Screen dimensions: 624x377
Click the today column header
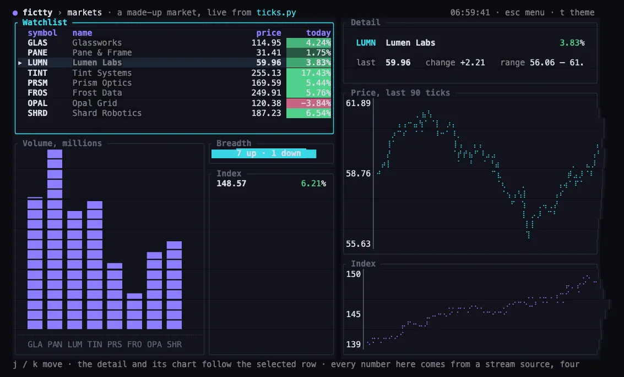coord(318,32)
